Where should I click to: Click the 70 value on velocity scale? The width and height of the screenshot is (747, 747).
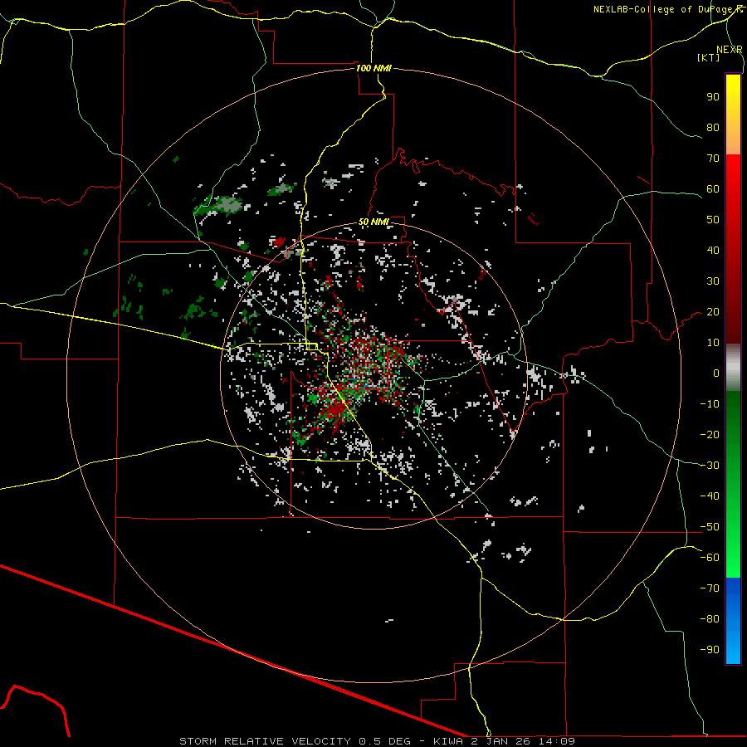pos(713,159)
